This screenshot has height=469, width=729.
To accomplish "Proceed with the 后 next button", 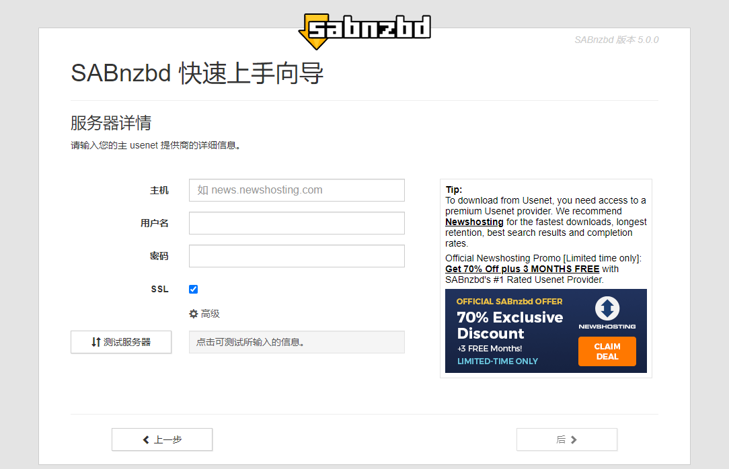I will pyautogui.click(x=567, y=439).
